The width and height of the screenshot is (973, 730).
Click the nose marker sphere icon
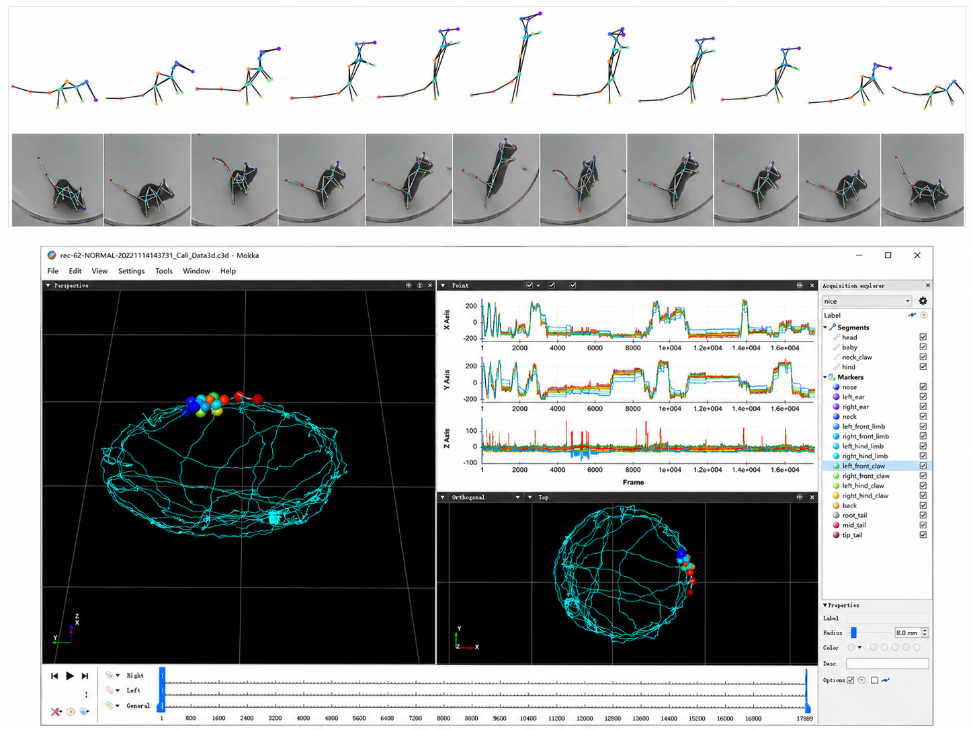[x=836, y=387]
